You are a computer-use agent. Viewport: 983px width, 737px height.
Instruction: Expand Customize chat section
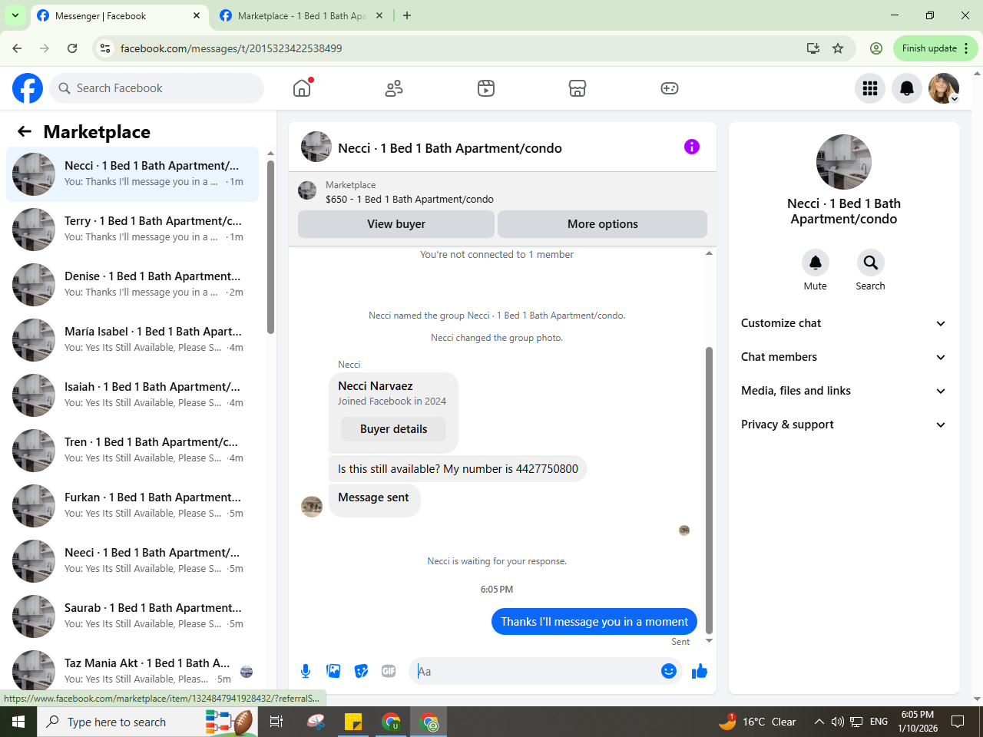[x=843, y=323]
